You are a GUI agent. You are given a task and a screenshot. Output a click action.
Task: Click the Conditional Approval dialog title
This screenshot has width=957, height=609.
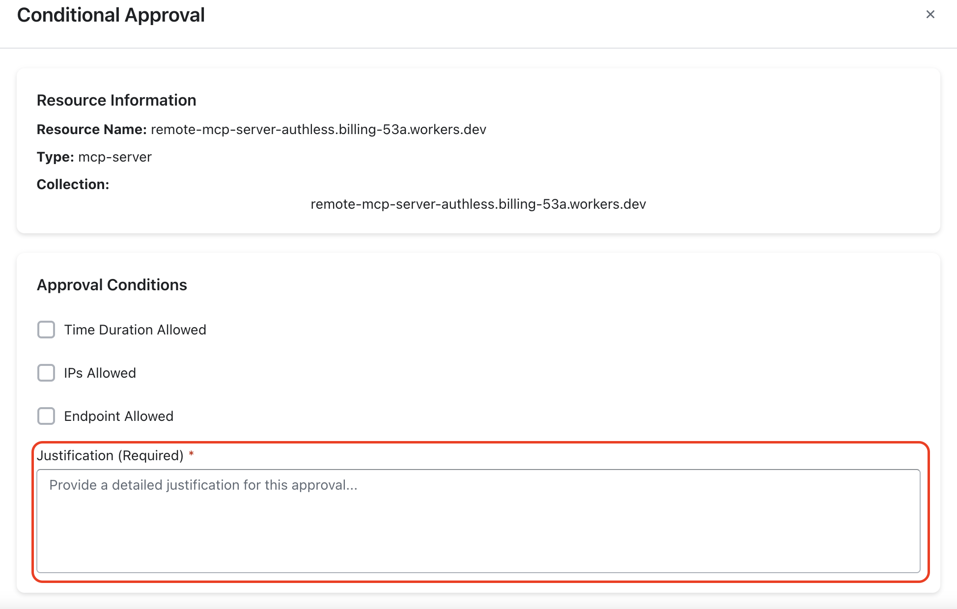click(111, 15)
